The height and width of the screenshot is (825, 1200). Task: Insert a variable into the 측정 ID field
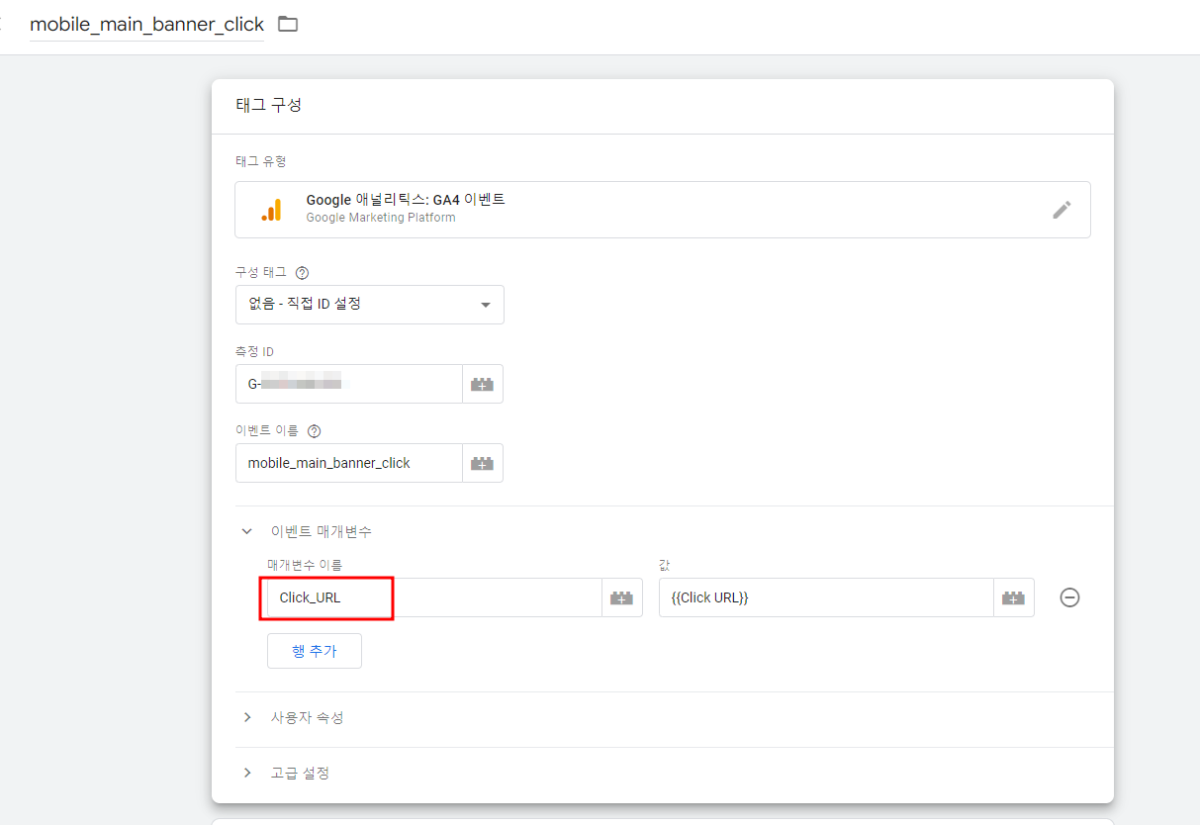click(483, 383)
